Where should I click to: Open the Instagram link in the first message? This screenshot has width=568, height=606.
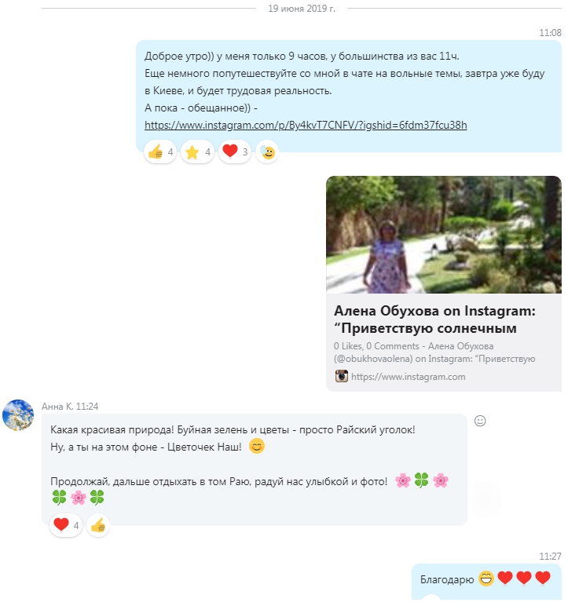coord(306,126)
